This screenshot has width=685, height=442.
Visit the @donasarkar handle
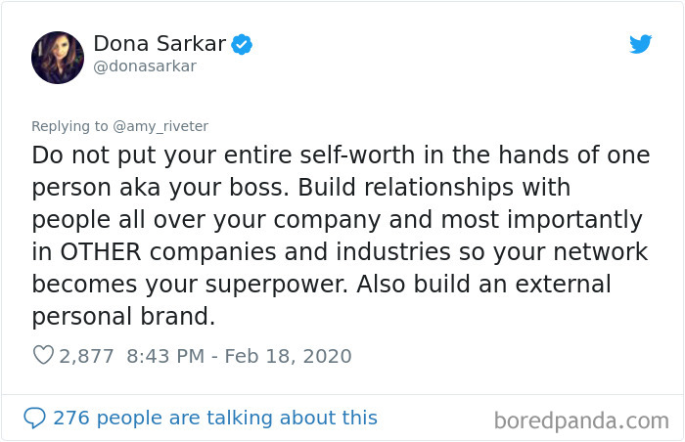click(145, 66)
